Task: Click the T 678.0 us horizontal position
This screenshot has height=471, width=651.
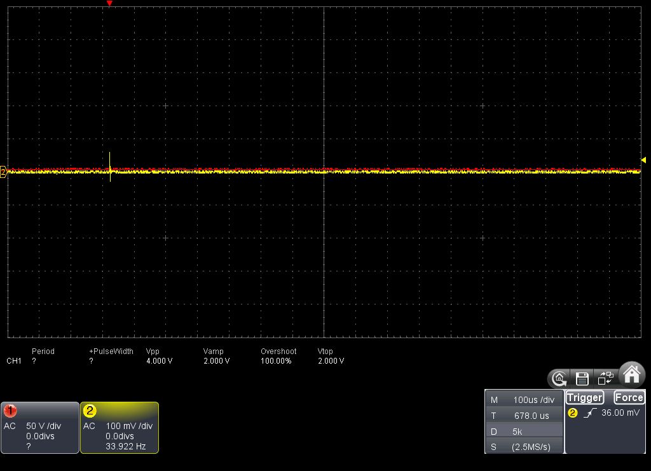Action: (524, 416)
